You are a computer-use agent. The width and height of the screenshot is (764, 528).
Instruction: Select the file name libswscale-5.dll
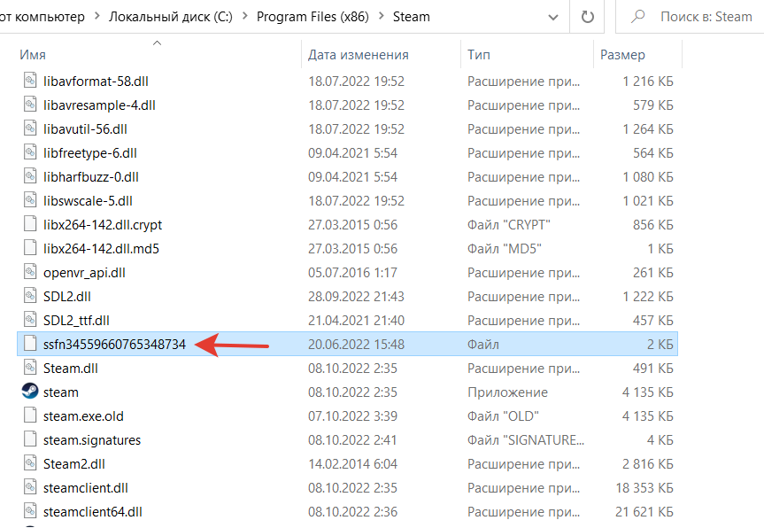(x=88, y=200)
